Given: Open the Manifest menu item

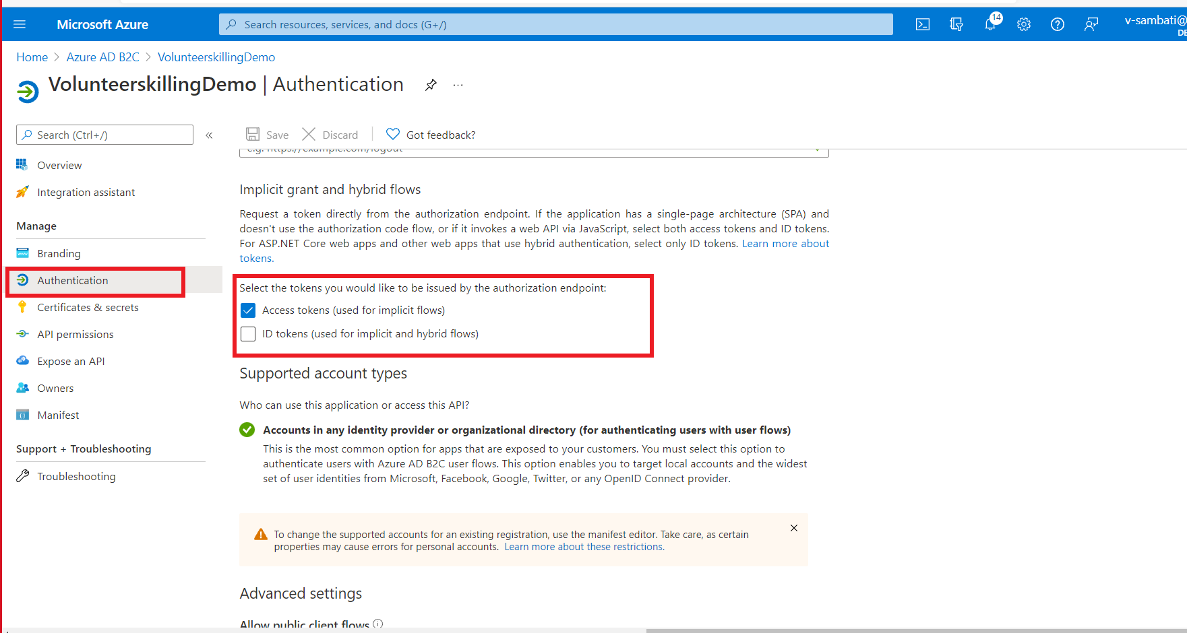Looking at the screenshot, I should (58, 415).
